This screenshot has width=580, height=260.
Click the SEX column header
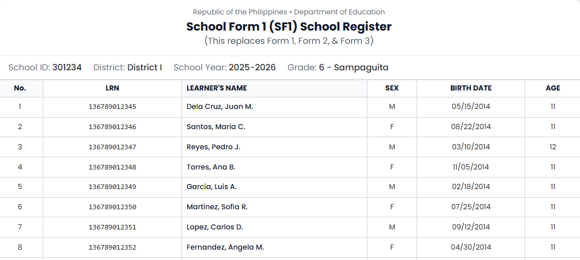click(x=392, y=88)
